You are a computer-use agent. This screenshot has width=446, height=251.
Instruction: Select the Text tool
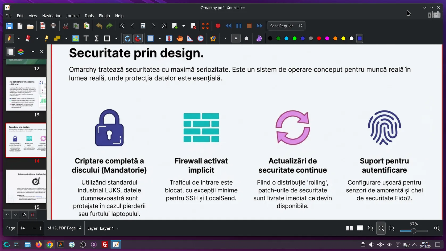click(86, 39)
